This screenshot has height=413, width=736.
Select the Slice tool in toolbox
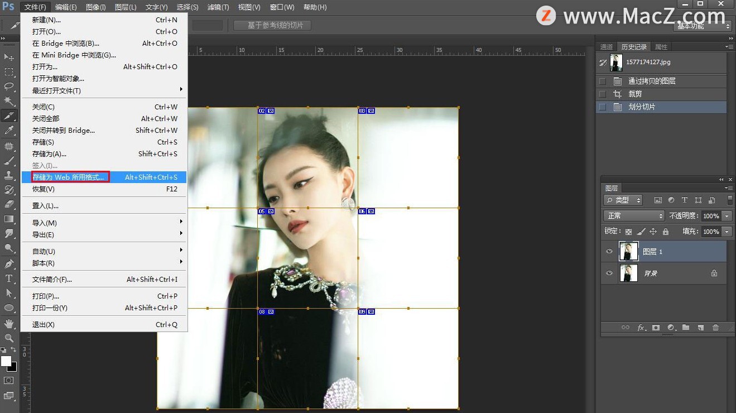pos(9,116)
